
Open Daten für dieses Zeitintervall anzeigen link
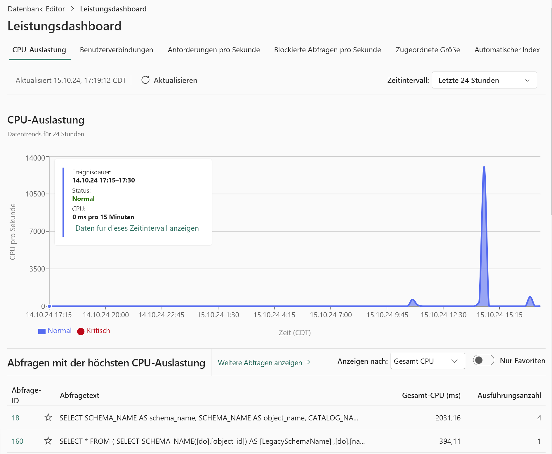pos(137,228)
